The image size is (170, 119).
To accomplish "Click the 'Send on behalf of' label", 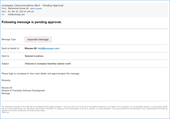I will [10, 48].
